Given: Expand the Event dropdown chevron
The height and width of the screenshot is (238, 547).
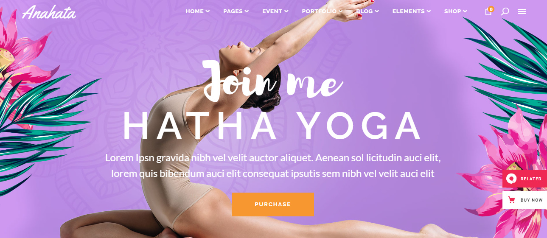Looking at the screenshot, I should point(286,11).
